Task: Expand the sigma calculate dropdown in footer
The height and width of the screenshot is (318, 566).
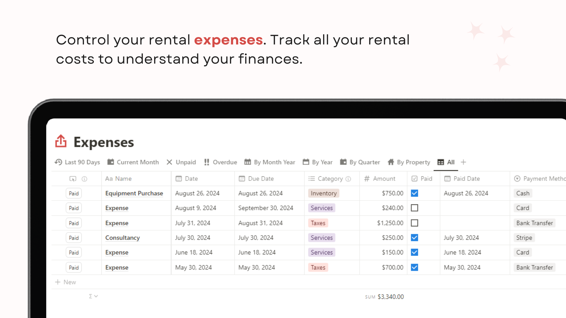Action: coord(93,296)
